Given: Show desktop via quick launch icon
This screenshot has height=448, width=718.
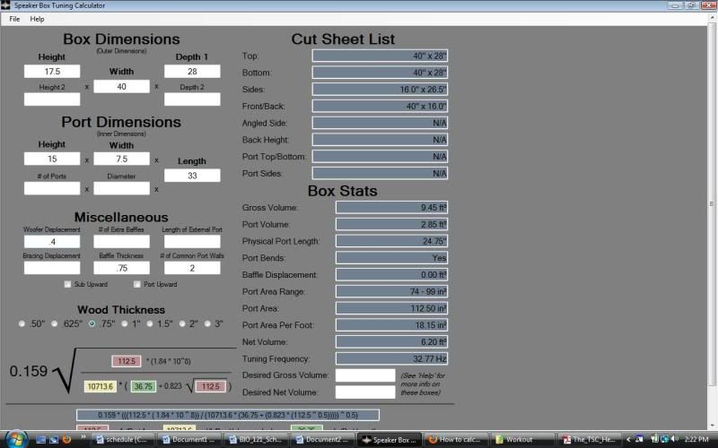Looking at the screenshot, I should tap(40, 439).
